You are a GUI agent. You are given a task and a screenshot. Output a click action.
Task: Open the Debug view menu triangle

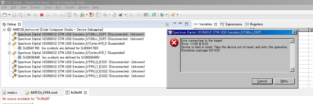point(175,23)
